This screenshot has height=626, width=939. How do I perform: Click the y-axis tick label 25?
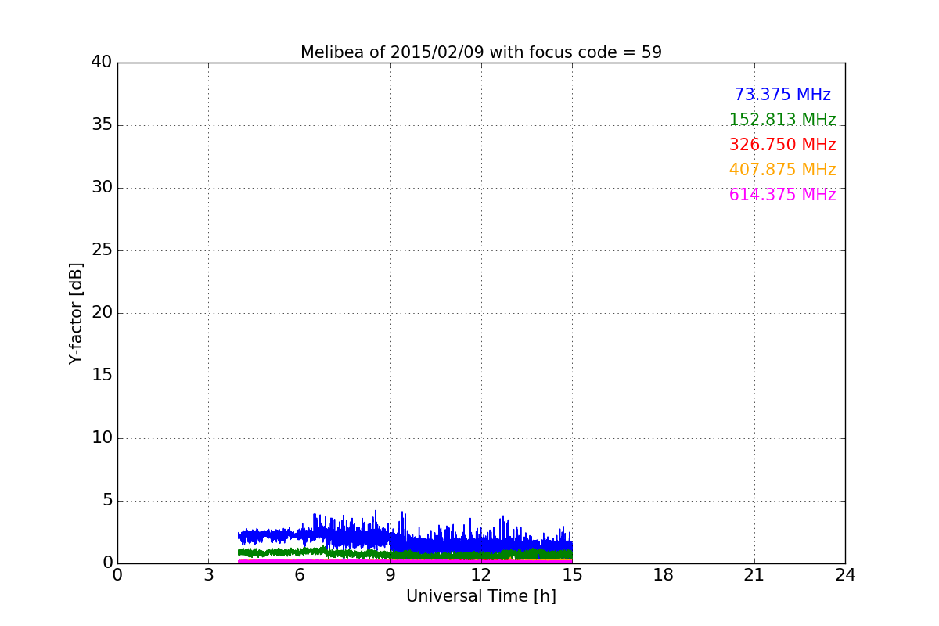(x=102, y=250)
